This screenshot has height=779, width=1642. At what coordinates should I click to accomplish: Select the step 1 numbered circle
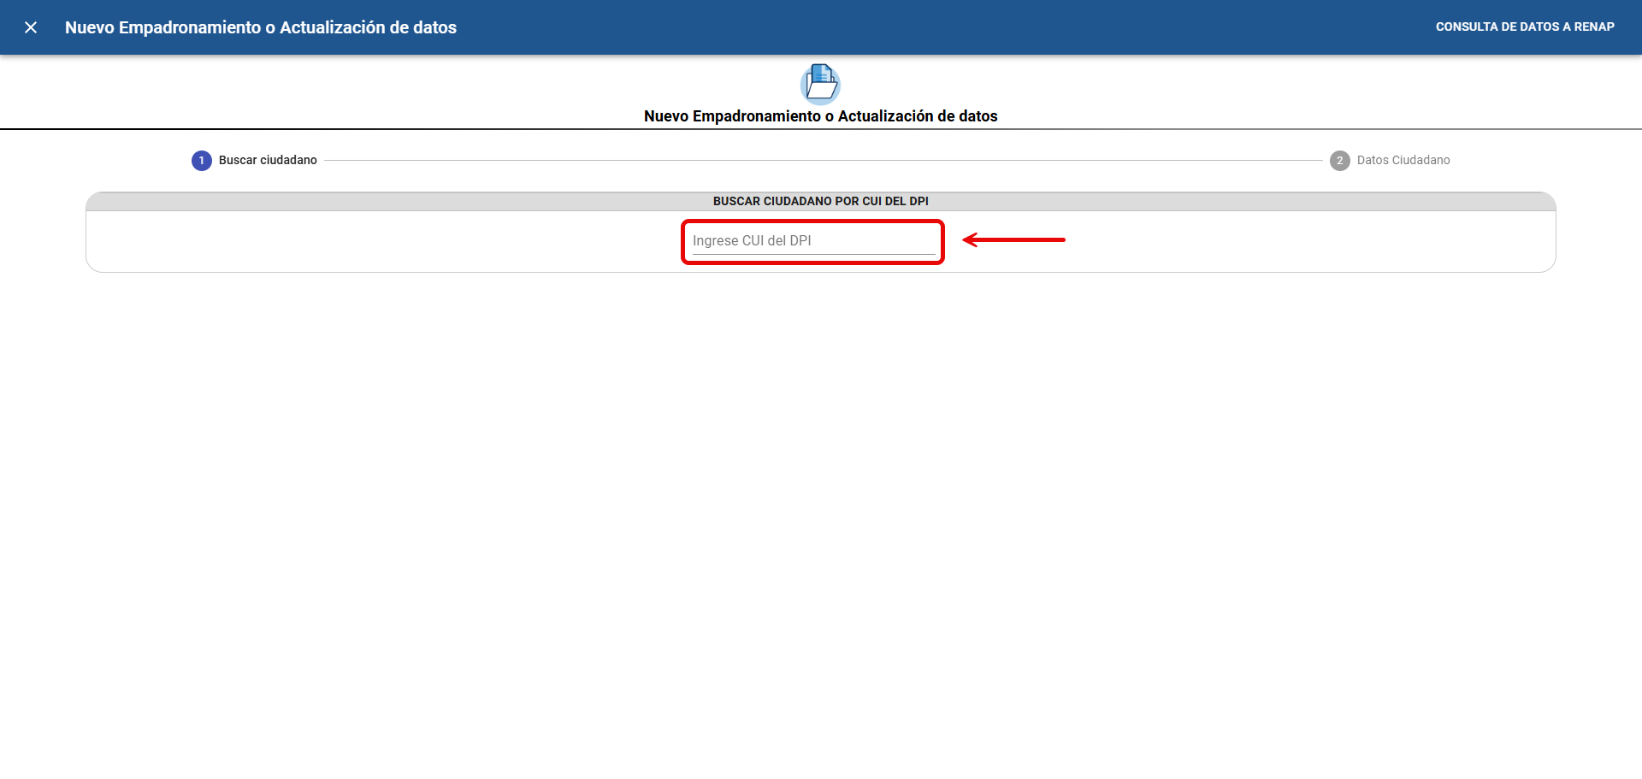202,161
